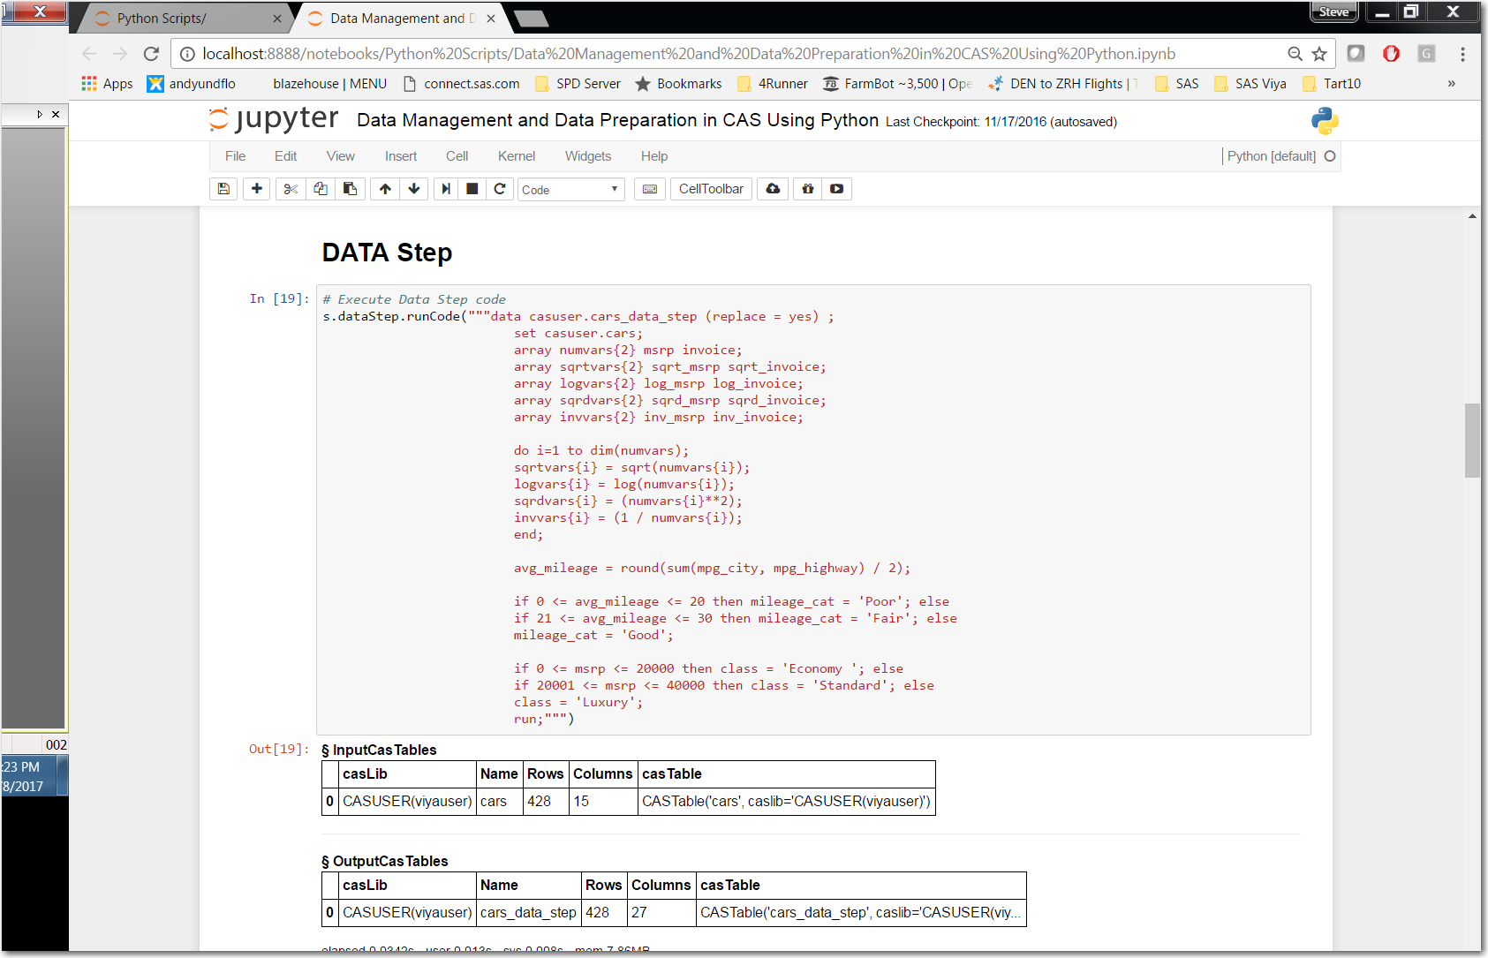
Task: Show hidden bookmarks with the chevron
Action: coord(1451,84)
